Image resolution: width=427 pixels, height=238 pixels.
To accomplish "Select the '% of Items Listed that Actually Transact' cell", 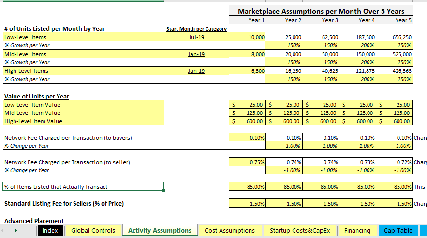I will point(83,187).
